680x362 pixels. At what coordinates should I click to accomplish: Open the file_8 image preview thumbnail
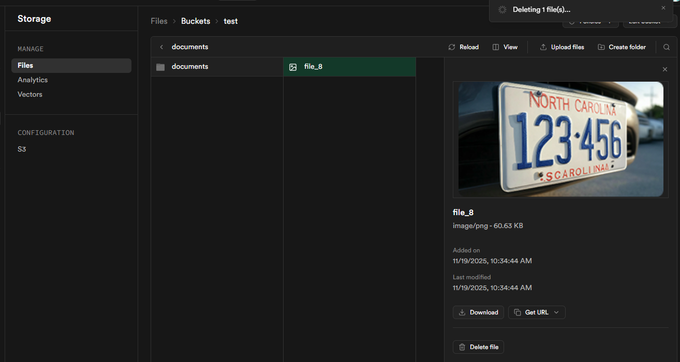(x=560, y=139)
